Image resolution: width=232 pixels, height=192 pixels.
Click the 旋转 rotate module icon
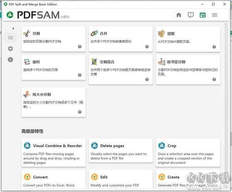pyautogui.click(x=27, y=62)
